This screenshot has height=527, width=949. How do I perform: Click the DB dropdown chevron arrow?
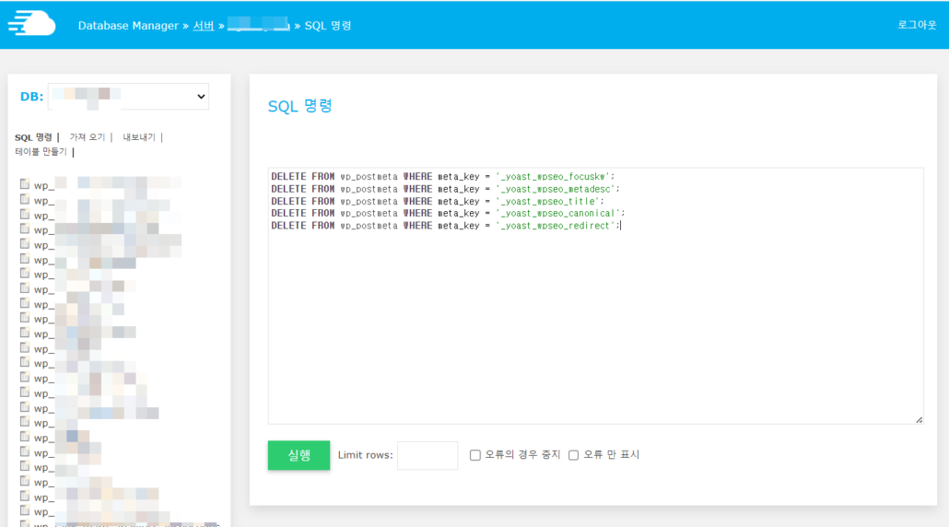pos(201,96)
